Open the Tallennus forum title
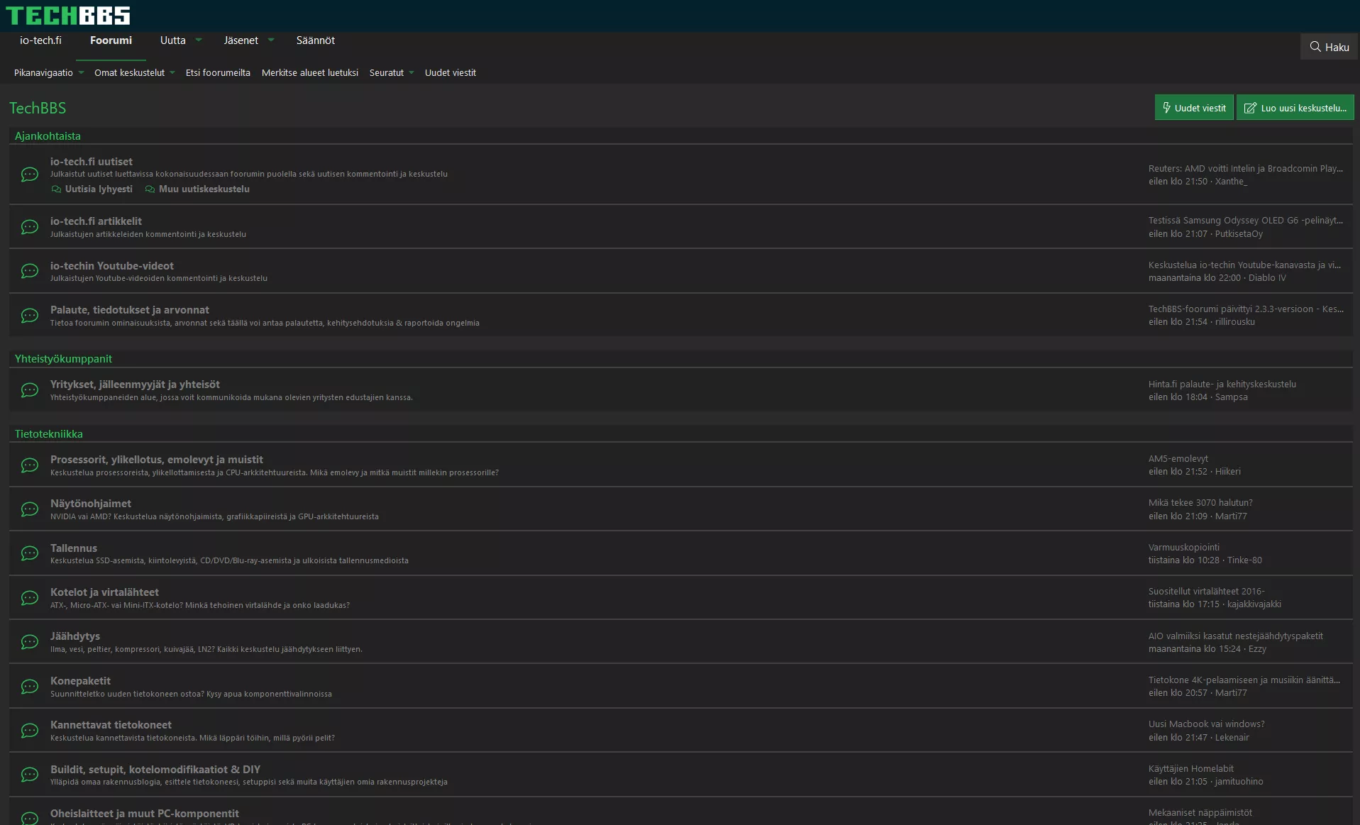This screenshot has height=825, width=1360. (74, 548)
